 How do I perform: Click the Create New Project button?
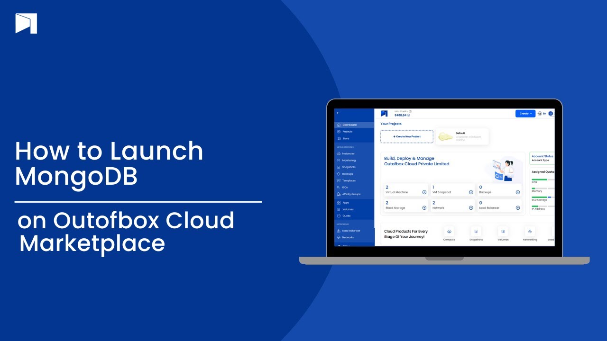[407, 136]
